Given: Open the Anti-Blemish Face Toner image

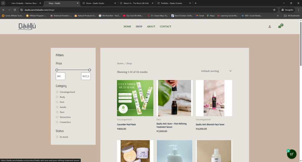Looking at the screenshot, I should (x=214, y=98).
